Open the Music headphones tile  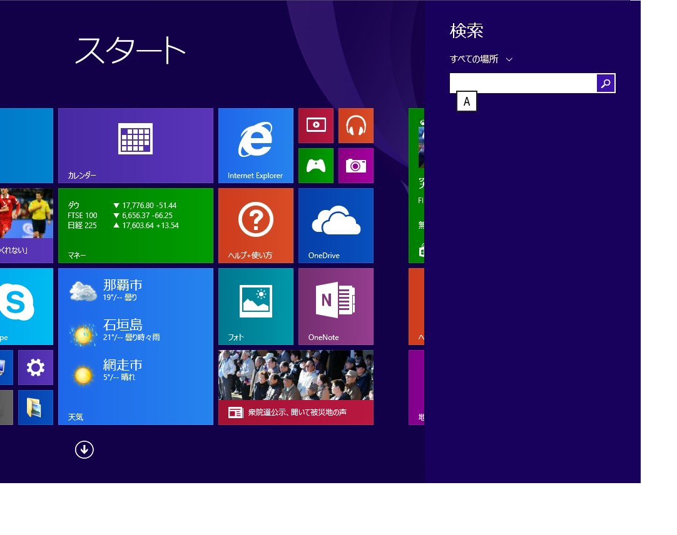(x=355, y=126)
